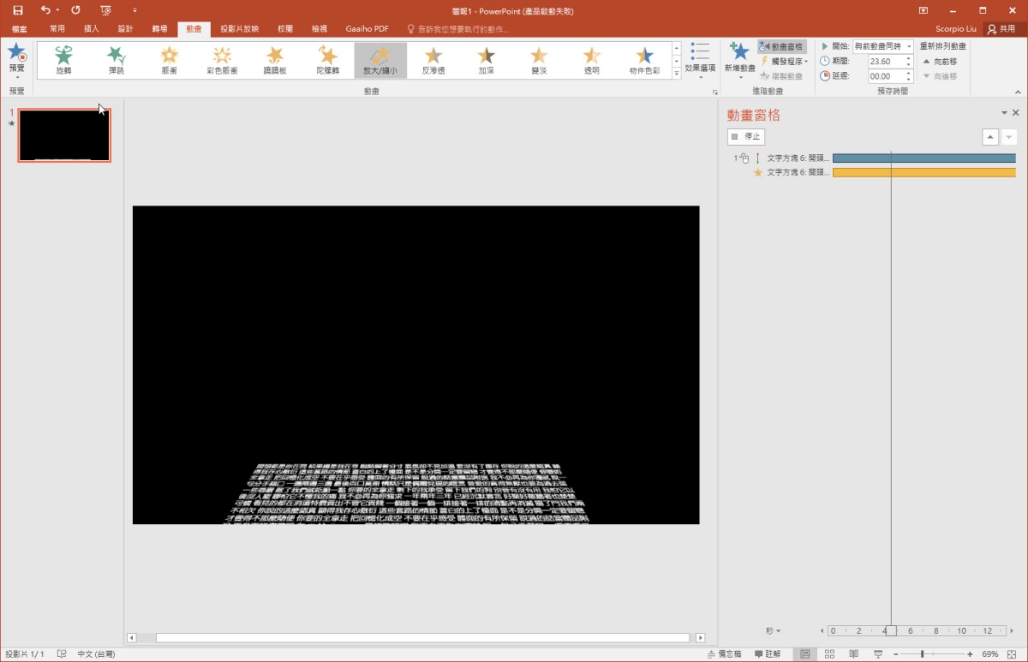Click the save icon in title bar
Screen dimensions: 1028x662
click(18, 10)
